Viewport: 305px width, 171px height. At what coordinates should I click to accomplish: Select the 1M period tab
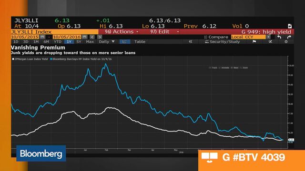(x=36, y=42)
